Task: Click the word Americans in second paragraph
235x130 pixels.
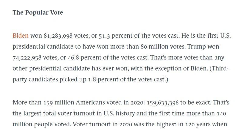Action: tap(90, 102)
